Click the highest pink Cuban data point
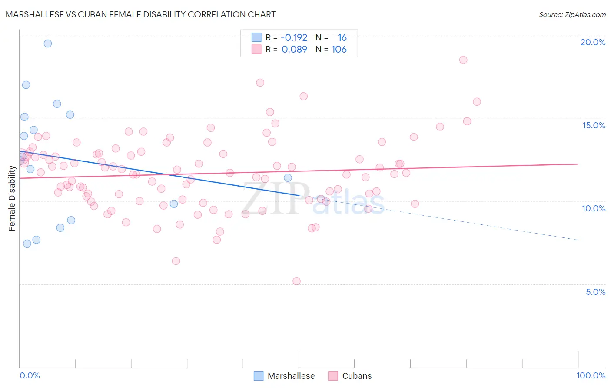Viewport: 611px width, 388px height. point(463,60)
